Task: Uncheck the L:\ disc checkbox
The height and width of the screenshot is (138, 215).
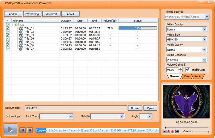Action: (x=8, y=25)
